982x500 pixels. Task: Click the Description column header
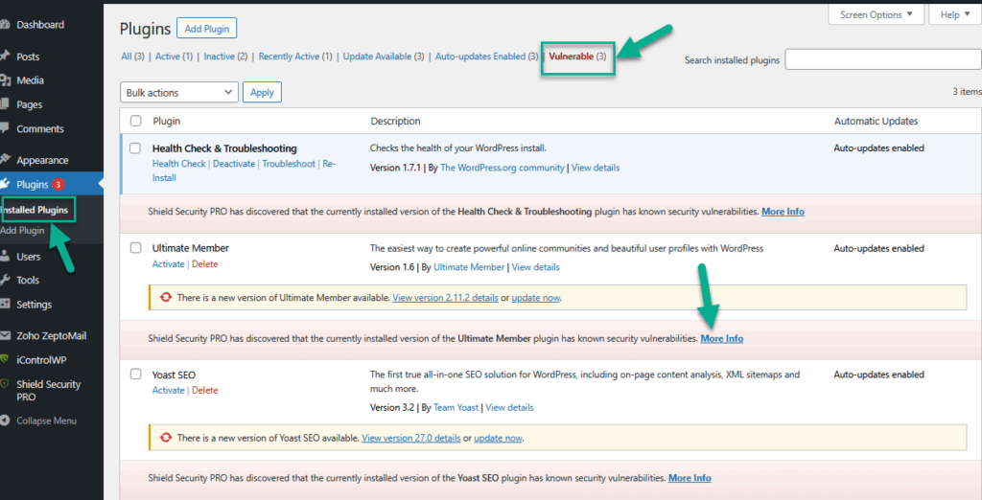click(x=395, y=122)
